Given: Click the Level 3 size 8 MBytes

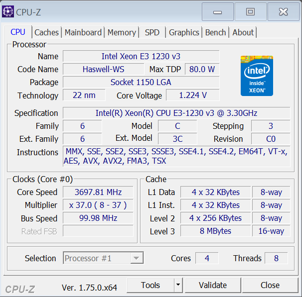Looking at the screenshot, I should (215, 231).
